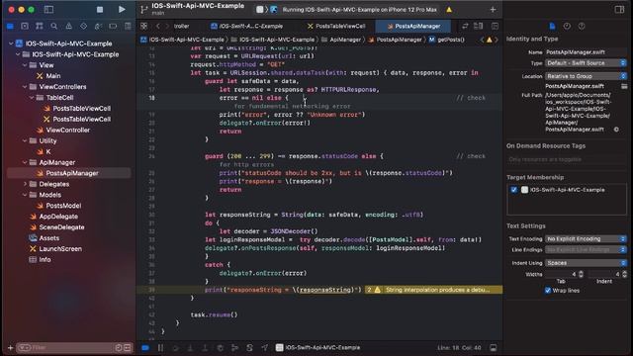Click the breakpoints activation icon in debug bar
Viewport: 633px width, 356px height.
[x=145, y=347]
